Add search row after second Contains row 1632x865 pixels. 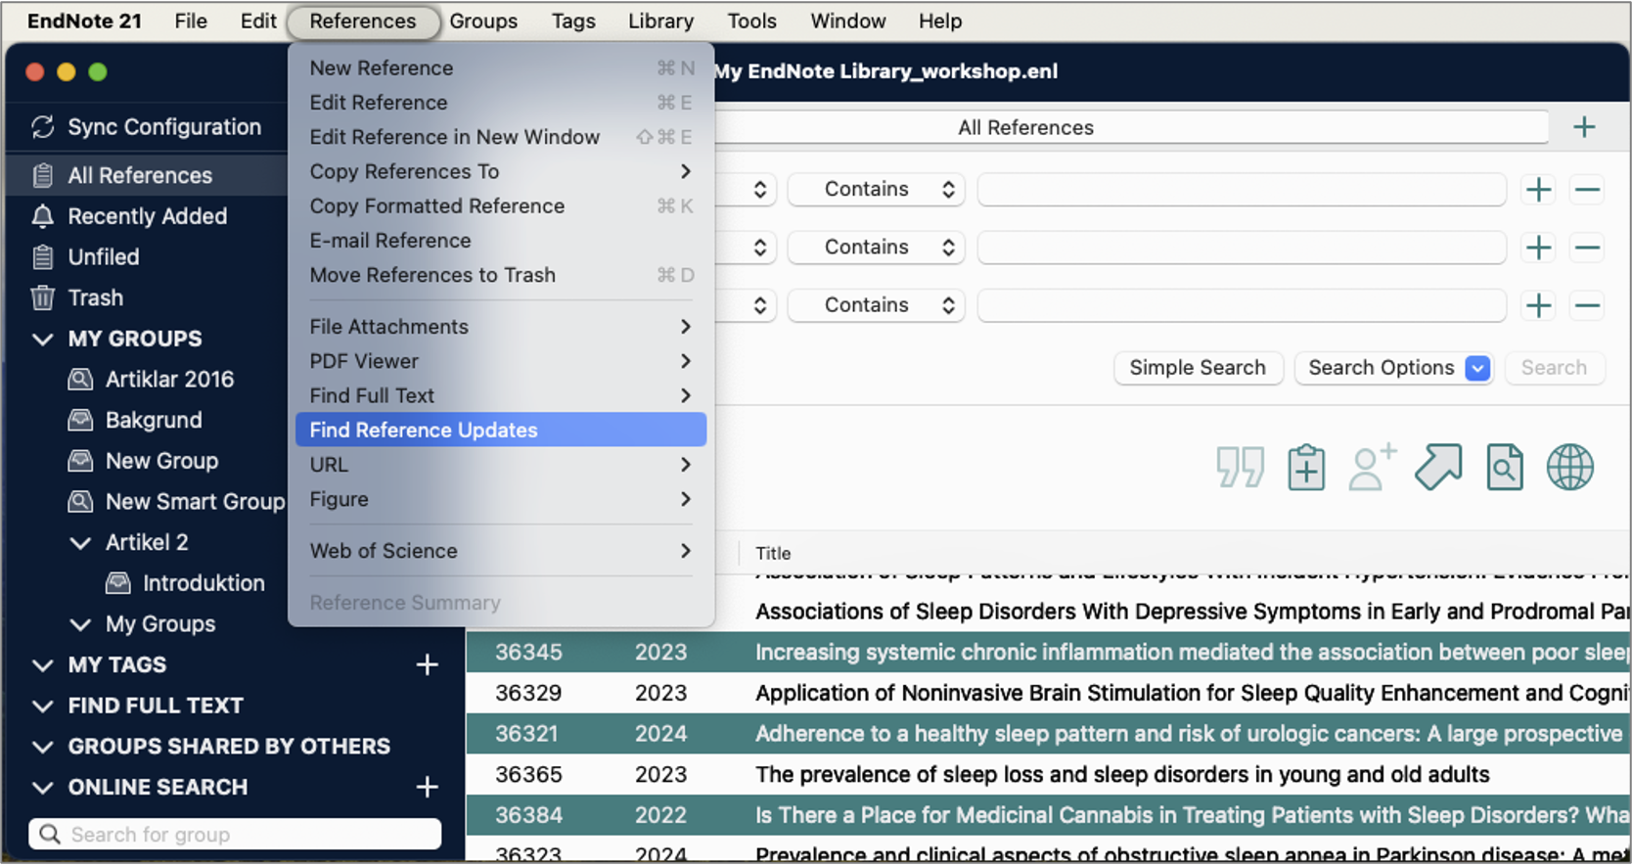pos(1538,248)
